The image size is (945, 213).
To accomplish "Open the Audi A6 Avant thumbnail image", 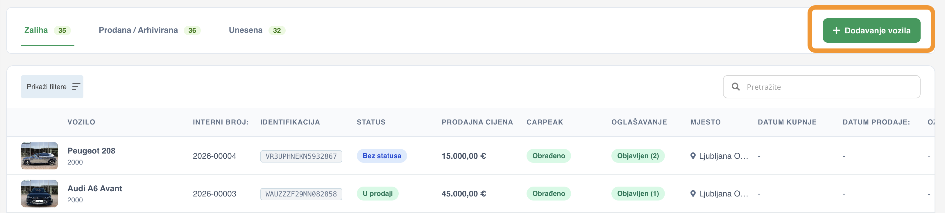I will tap(40, 194).
